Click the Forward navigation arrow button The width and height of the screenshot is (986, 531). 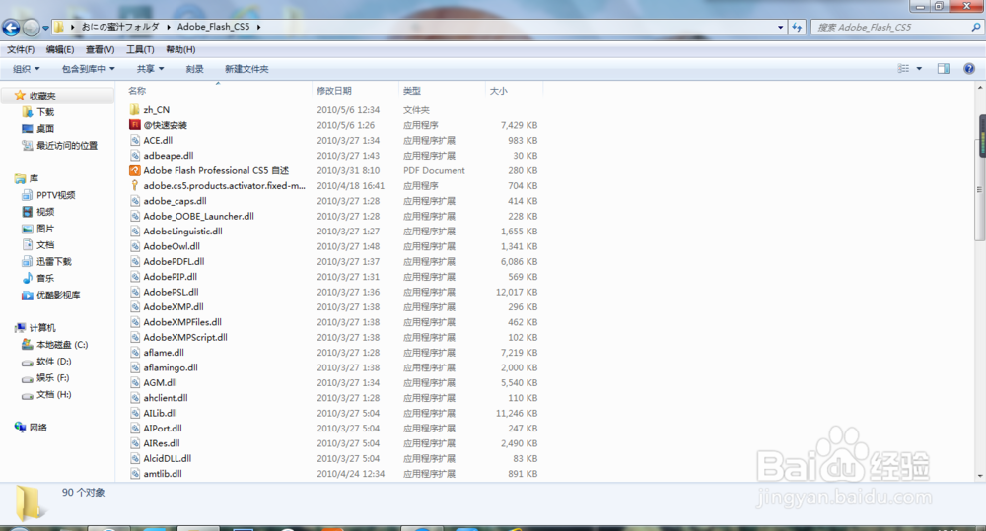31,27
